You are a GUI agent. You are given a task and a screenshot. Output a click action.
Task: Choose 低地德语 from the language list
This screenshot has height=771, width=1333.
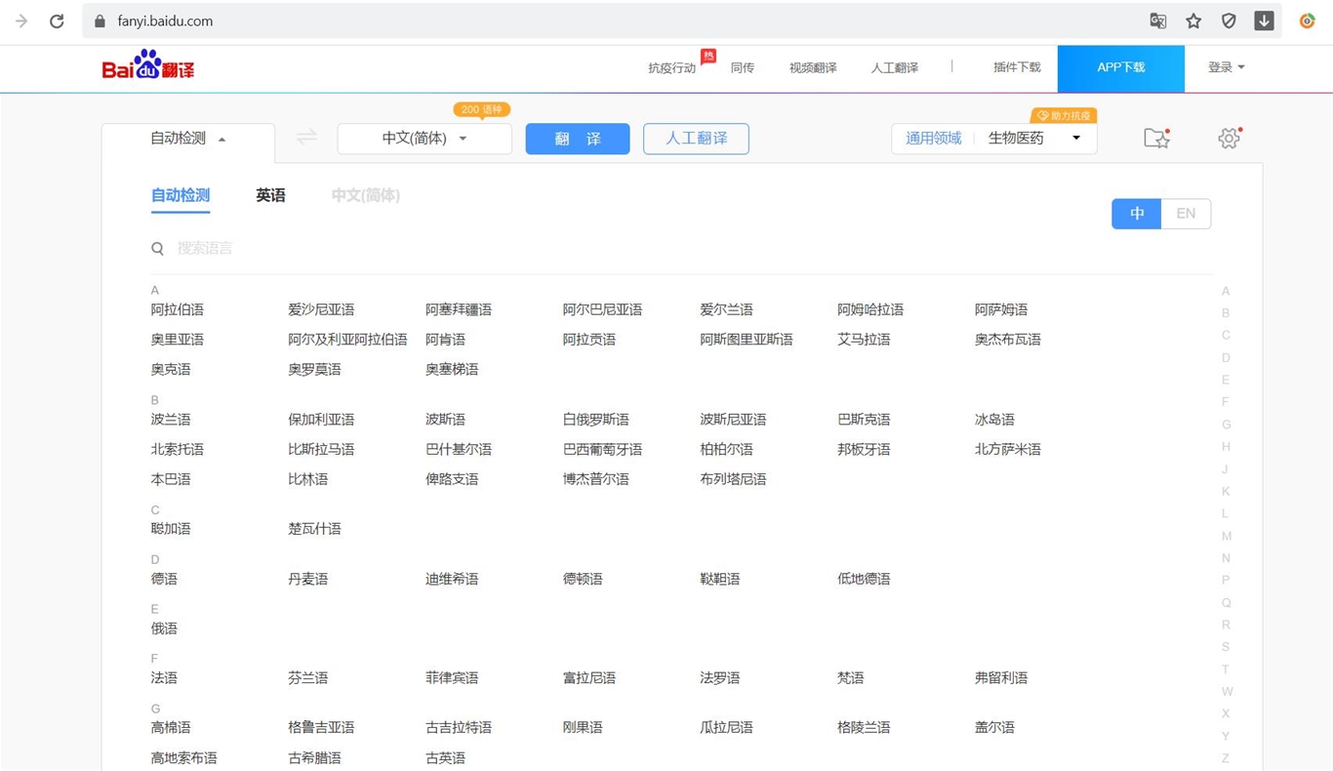(864, 580)
